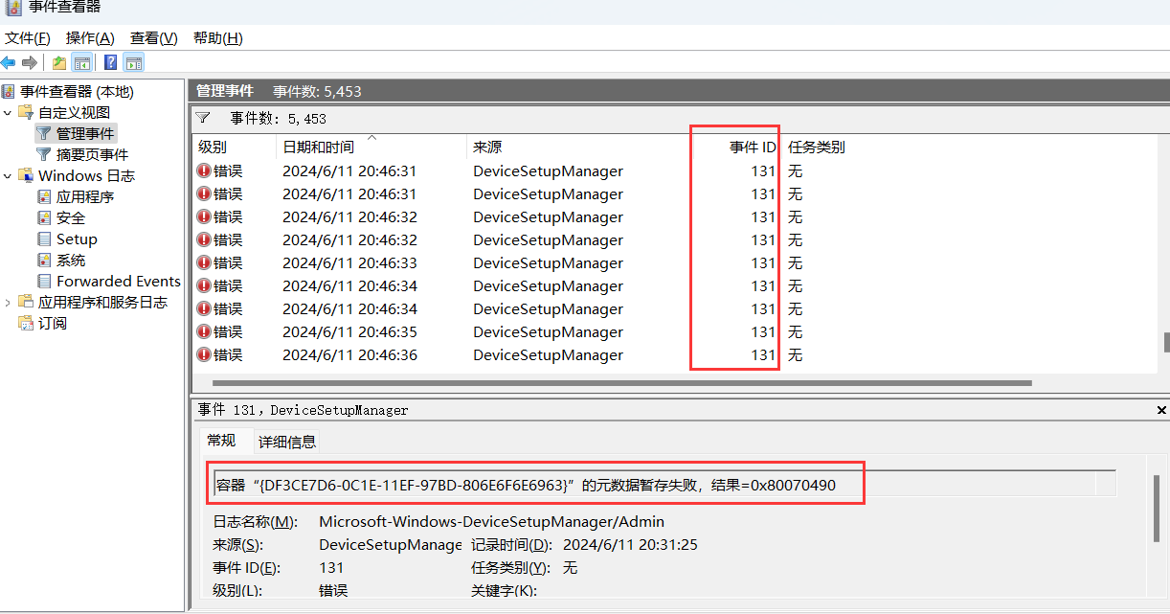Screen dimensions: 1170x614
Task: Expand the 应用程序和服务日志 node
Action: tap(8, 302)
